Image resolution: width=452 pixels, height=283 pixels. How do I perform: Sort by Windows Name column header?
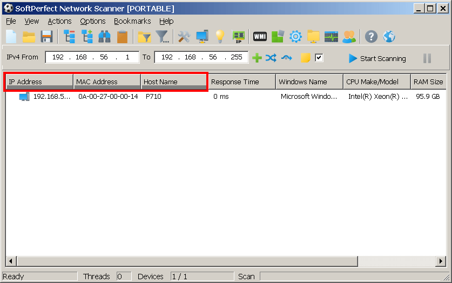pyautogui.click(x=309, y=82)
